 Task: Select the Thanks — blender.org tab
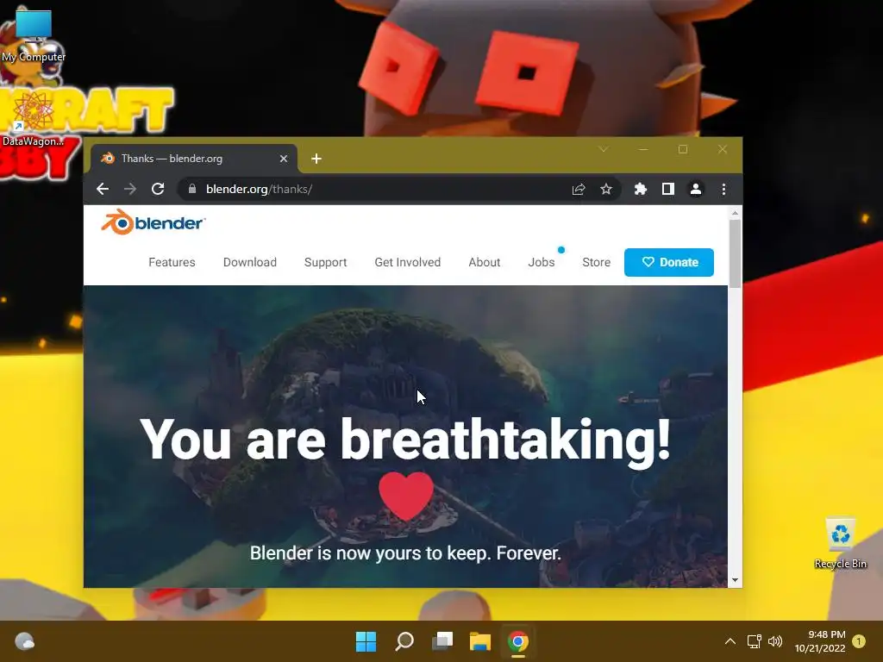tap(193, 159)
